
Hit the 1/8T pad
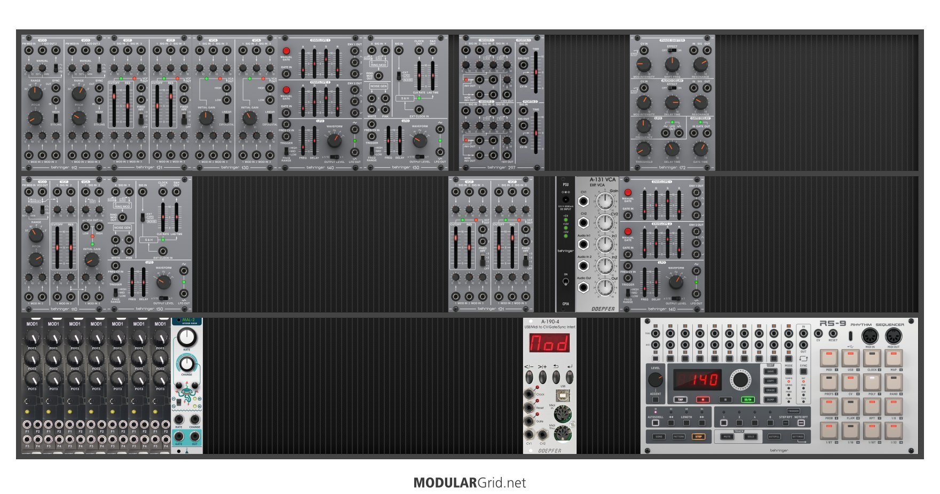point(829,431)
